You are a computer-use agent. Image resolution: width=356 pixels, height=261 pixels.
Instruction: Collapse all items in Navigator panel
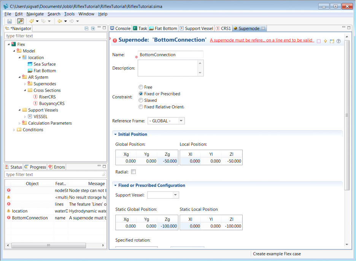87,28
